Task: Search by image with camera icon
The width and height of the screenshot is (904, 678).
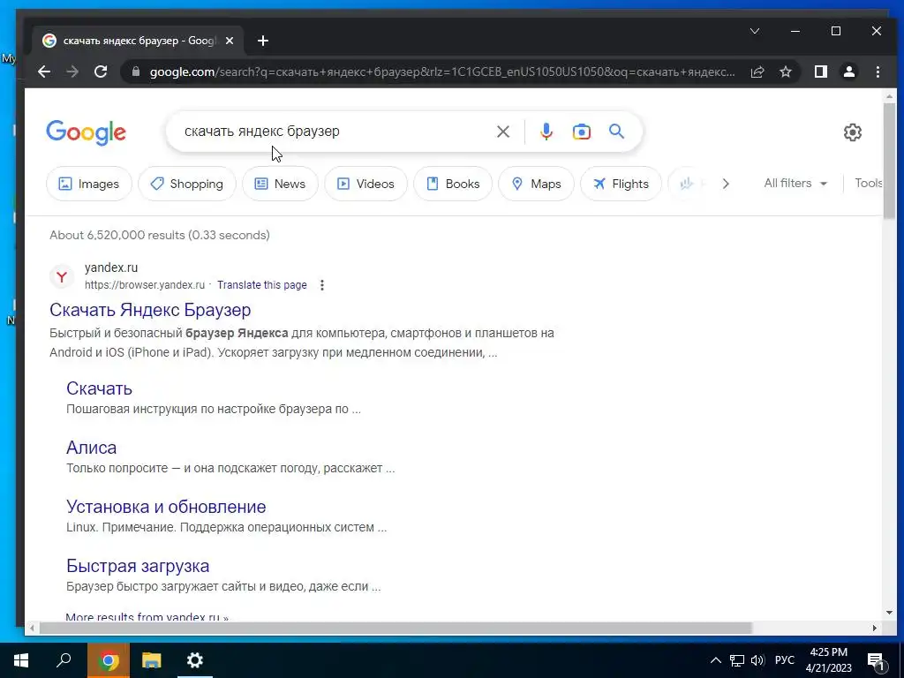Action: pos(581,132)
